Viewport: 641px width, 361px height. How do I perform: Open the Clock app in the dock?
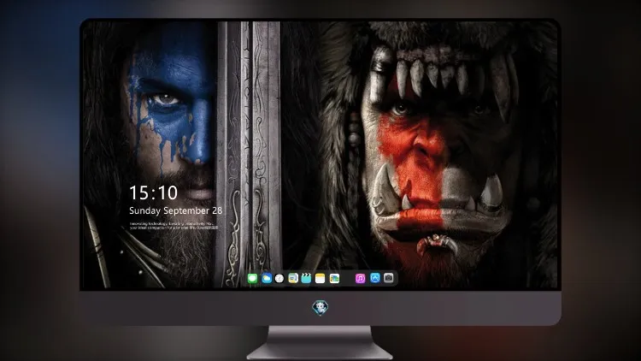coord(279,278)
